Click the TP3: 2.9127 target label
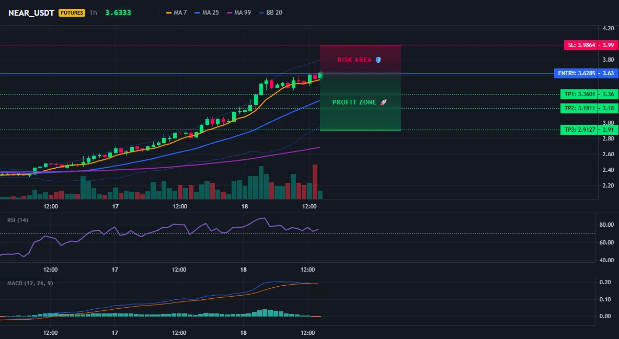 click(579, 130)
